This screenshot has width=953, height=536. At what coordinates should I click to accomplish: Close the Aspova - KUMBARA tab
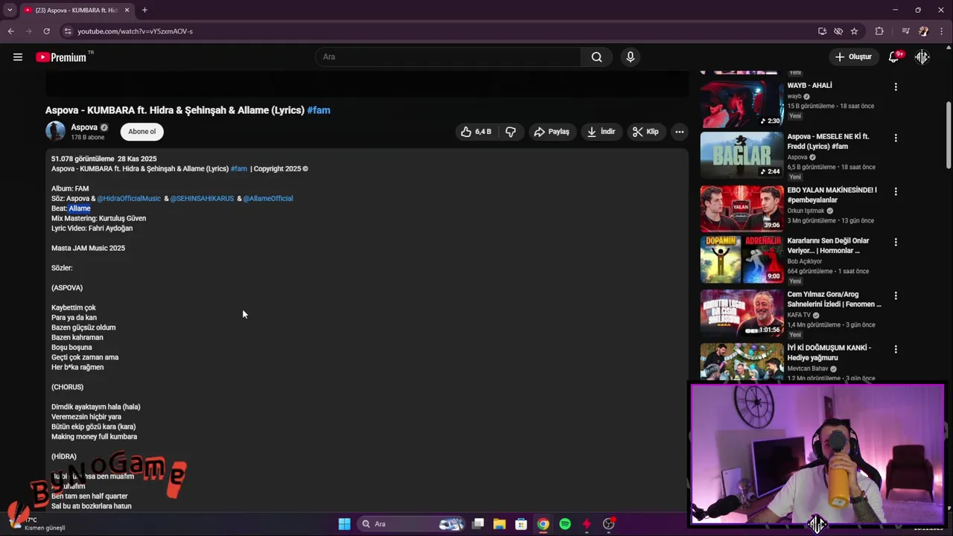(127, 10)
